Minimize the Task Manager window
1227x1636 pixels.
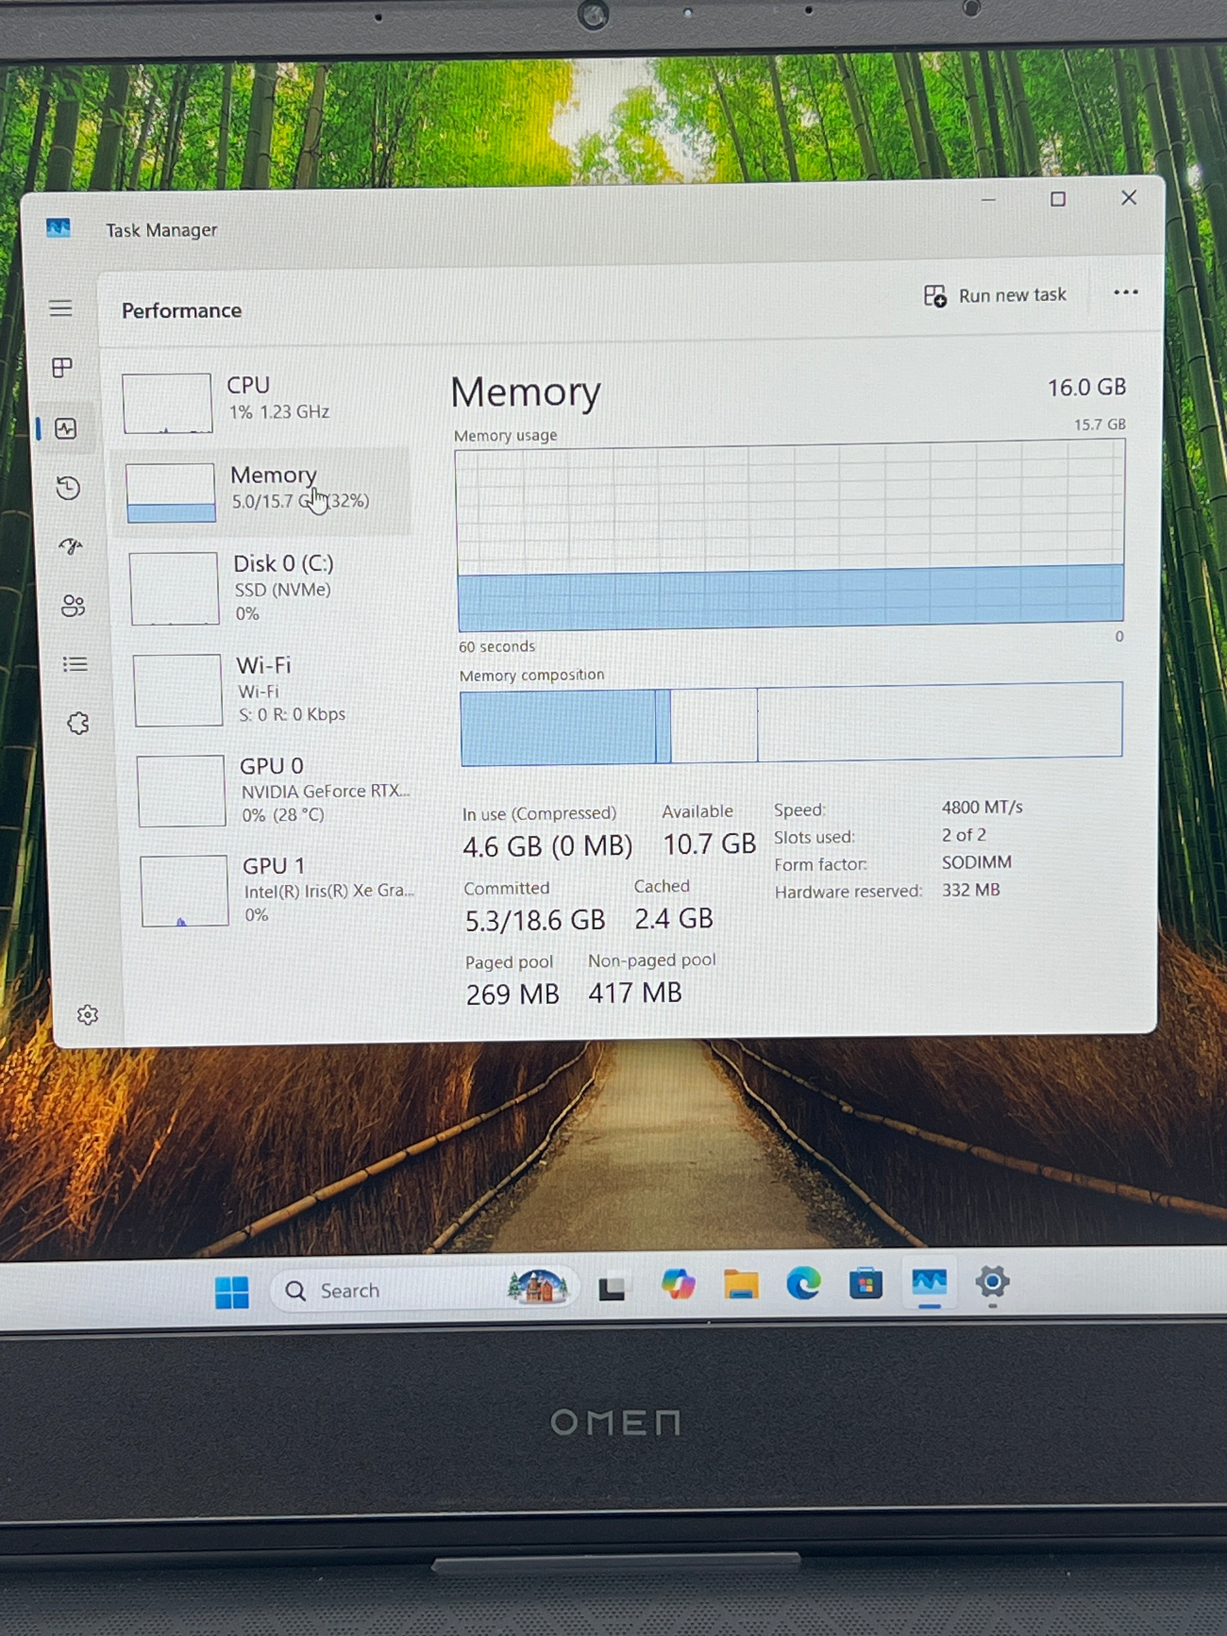[988, 200]
